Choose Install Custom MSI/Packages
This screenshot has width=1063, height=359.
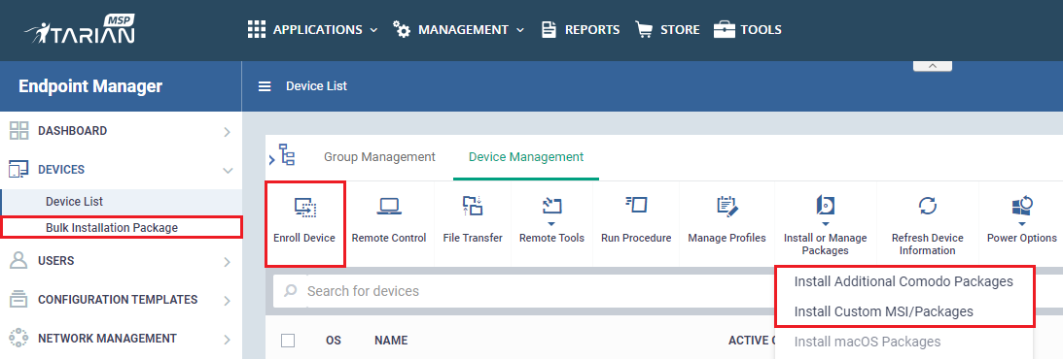point(884,311)
